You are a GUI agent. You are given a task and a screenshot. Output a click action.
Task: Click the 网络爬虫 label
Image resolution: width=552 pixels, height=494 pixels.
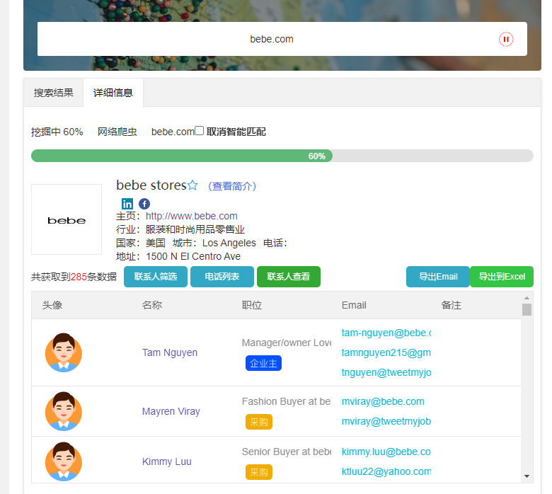coord(117,132)
